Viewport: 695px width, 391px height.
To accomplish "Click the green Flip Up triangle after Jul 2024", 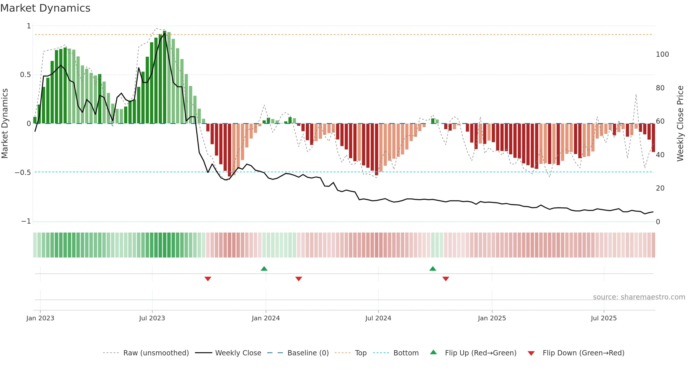I will [433, 268].
